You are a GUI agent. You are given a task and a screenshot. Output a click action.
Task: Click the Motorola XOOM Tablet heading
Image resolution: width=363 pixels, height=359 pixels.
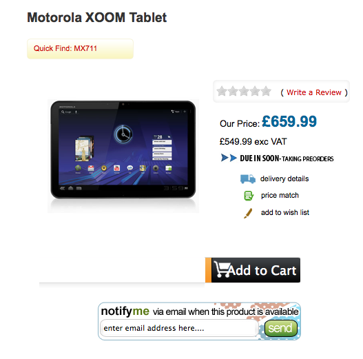coord(96,18)
